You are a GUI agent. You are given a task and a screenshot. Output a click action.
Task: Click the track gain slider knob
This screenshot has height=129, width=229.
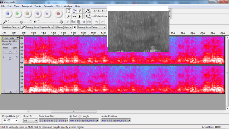click(x=10, y=53)
